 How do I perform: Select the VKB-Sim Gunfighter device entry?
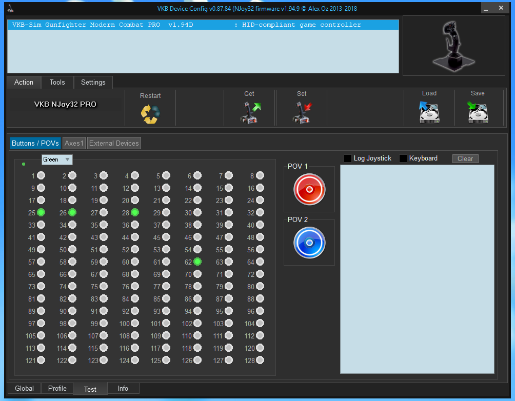pos(203,25)
